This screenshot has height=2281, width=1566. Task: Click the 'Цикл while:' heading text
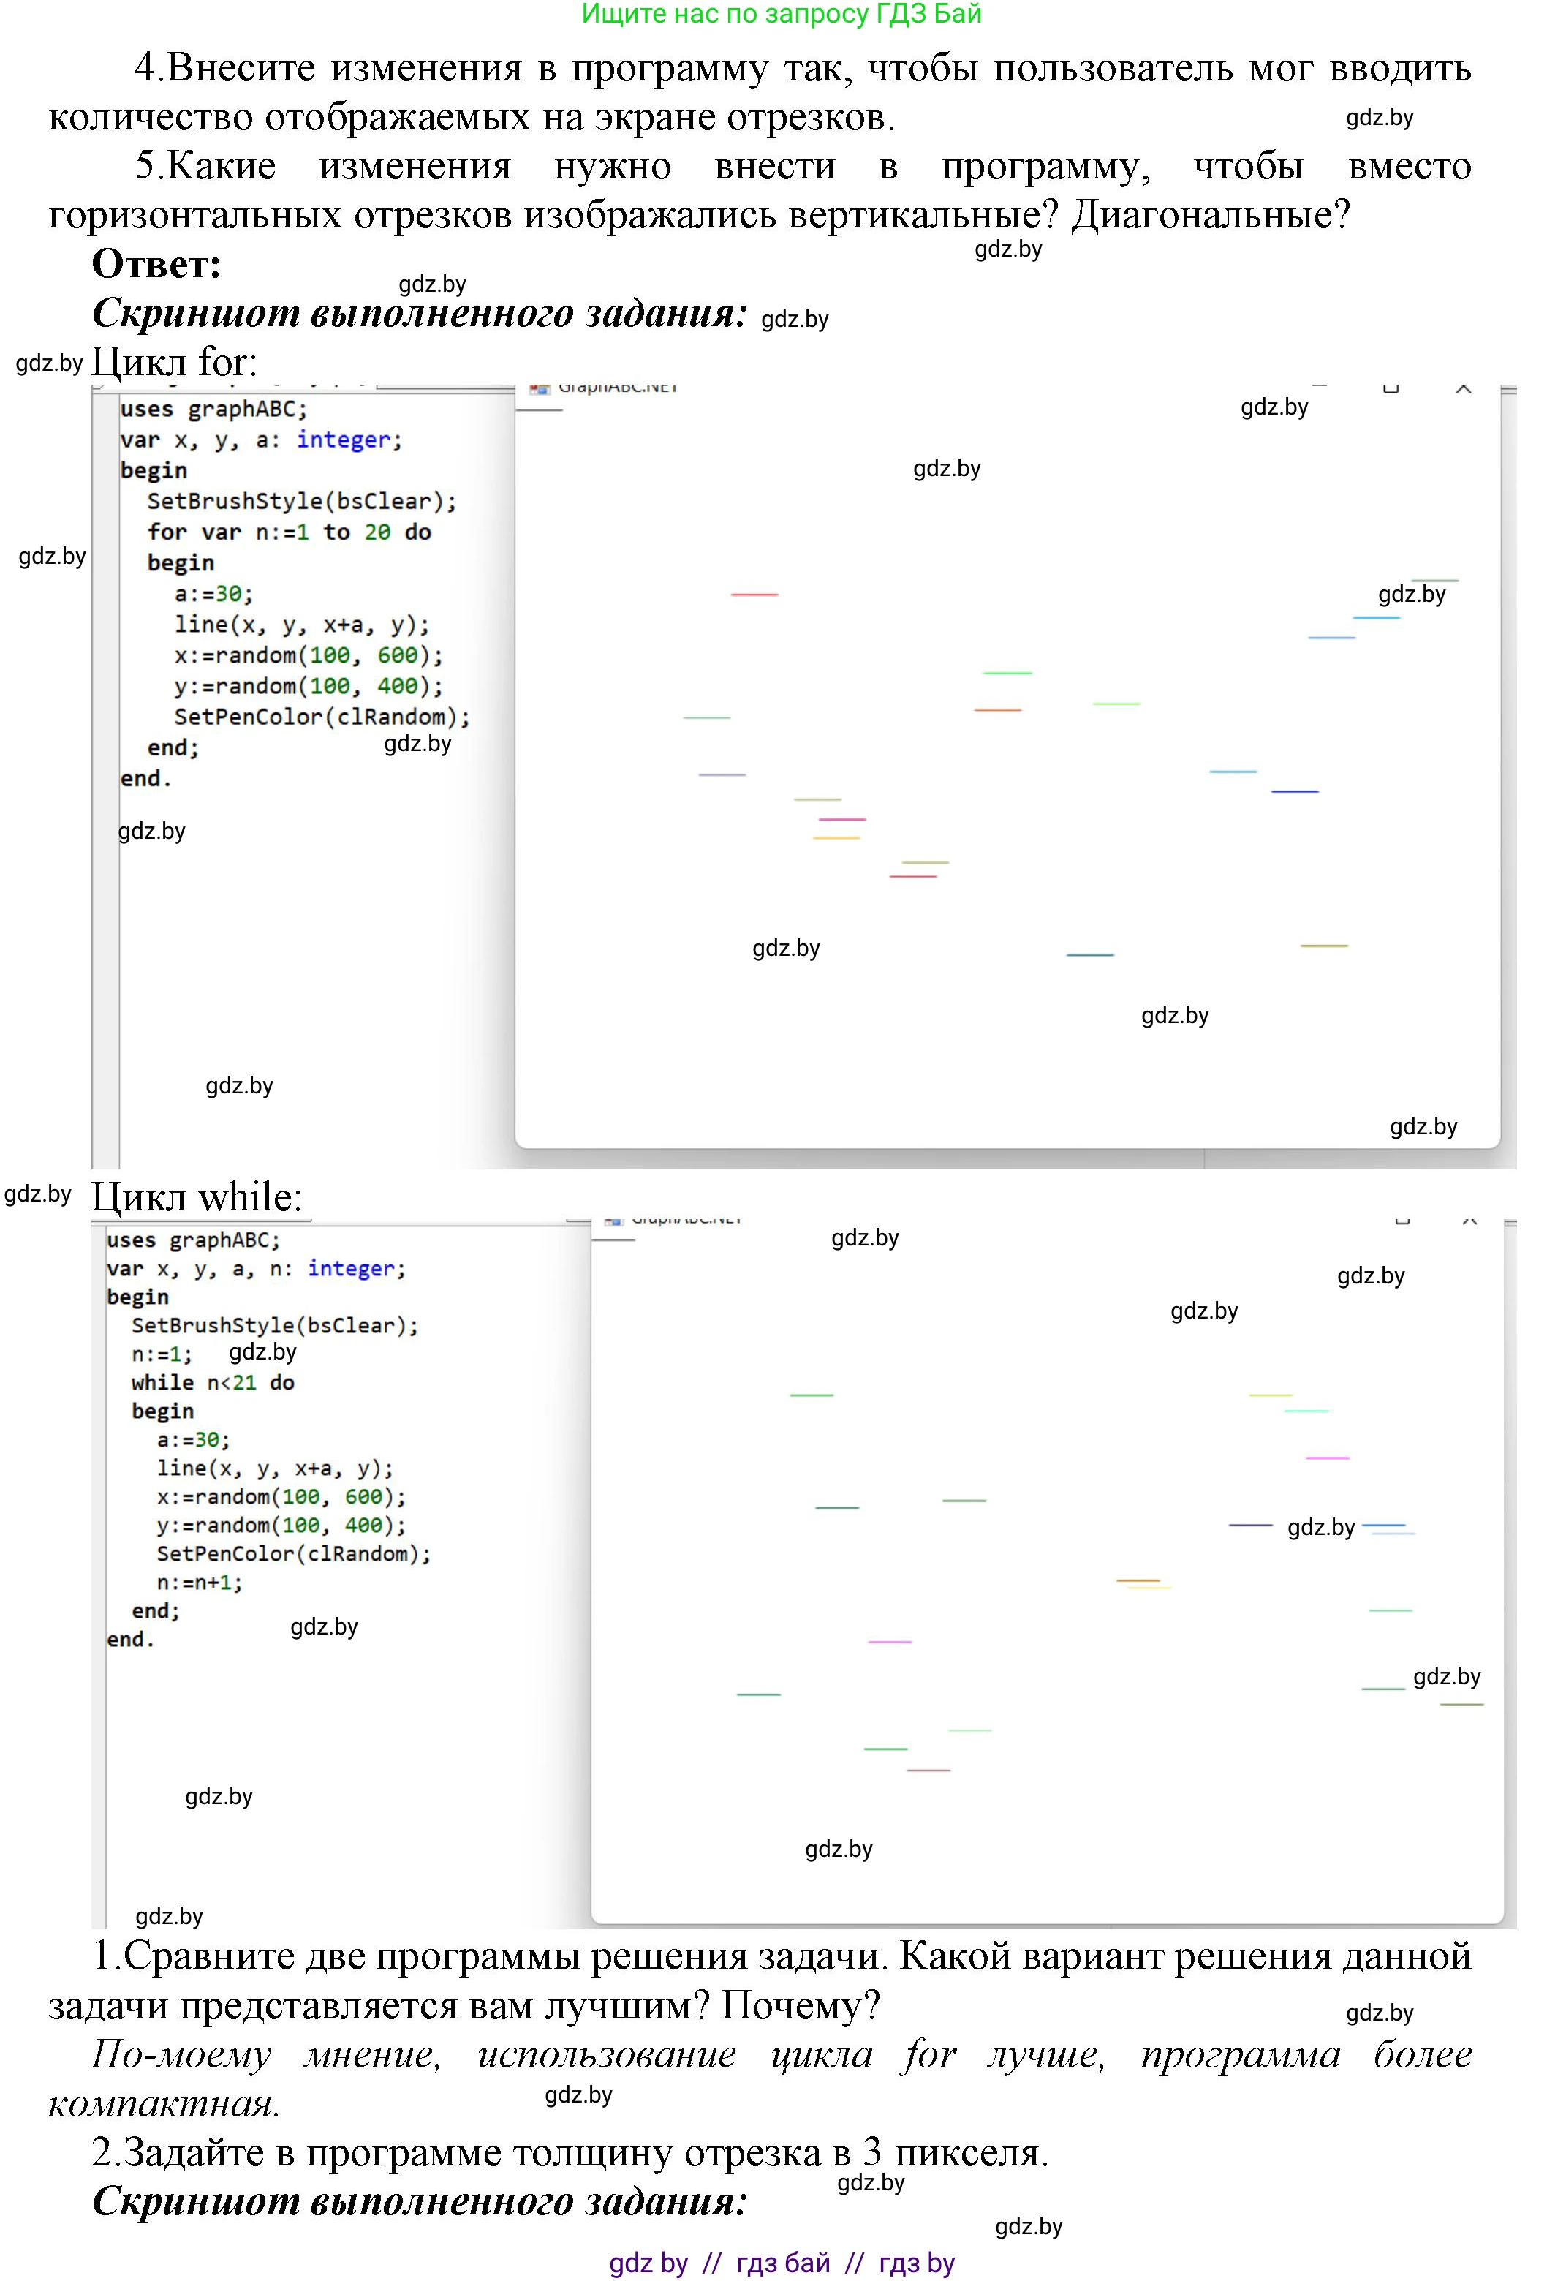point(196,1196)
